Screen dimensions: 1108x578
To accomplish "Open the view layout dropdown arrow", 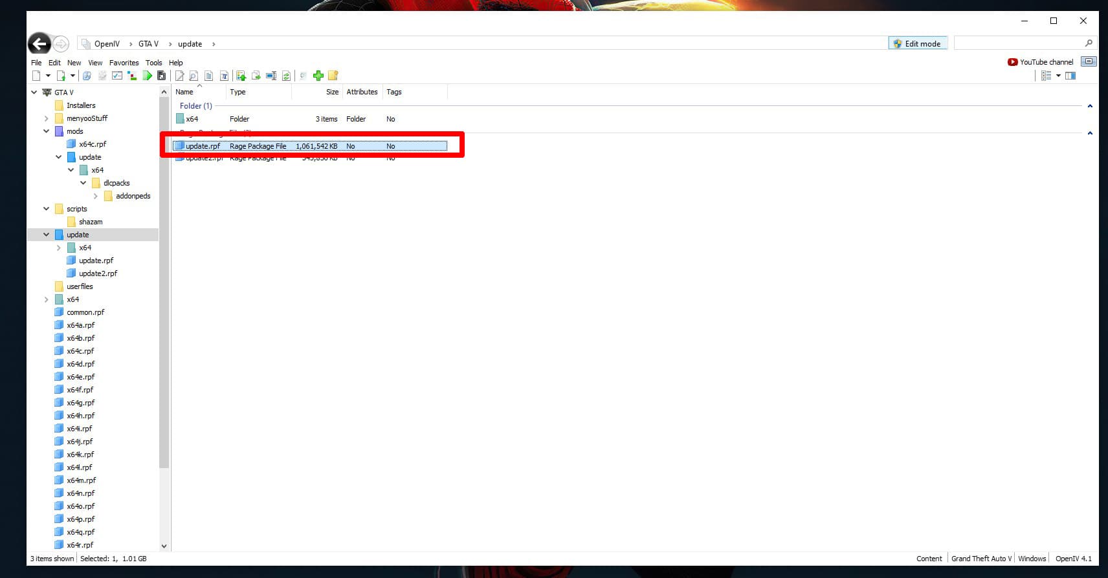I will (x=1058, y=76).
